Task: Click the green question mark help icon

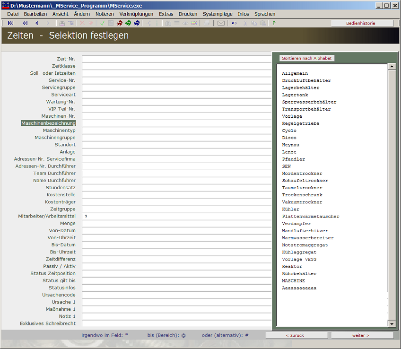Action: (x=274, y=23)
